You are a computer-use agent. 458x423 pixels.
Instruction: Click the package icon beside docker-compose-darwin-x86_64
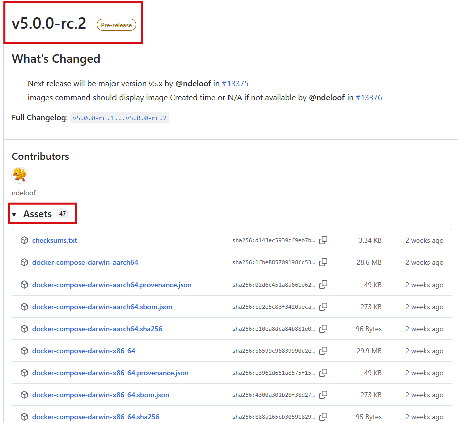pos(24,351)
